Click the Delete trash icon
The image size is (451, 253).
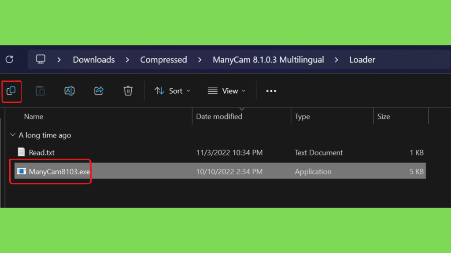[128, 91]
